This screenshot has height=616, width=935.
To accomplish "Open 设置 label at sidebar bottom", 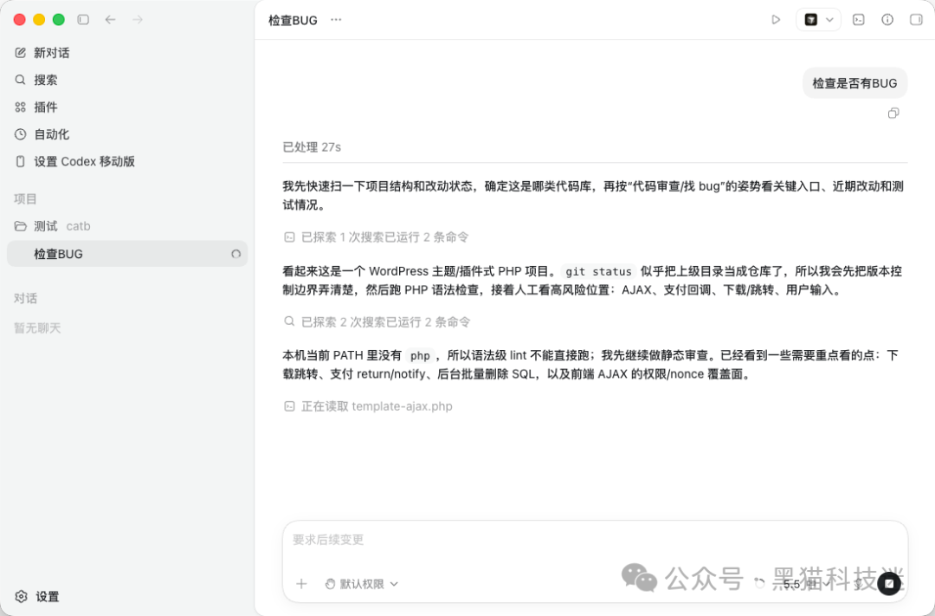I will 48,596.
